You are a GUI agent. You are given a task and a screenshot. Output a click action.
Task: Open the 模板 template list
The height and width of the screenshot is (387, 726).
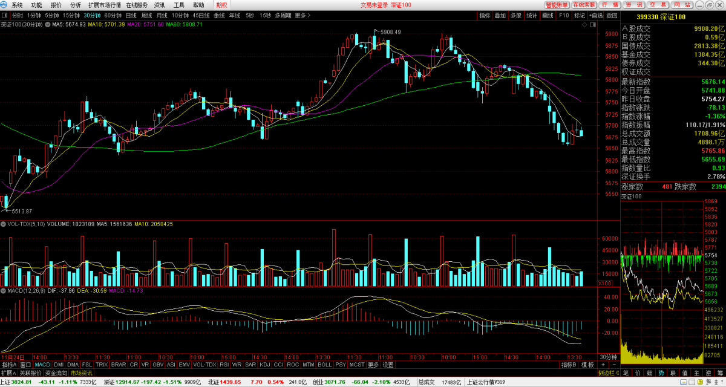pos(587,365)
